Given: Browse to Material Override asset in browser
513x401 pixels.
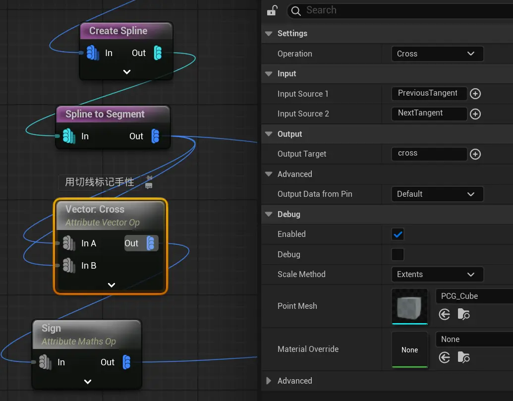Looking at the screenshot, I should pyautogui.click(x=463, y=357).
